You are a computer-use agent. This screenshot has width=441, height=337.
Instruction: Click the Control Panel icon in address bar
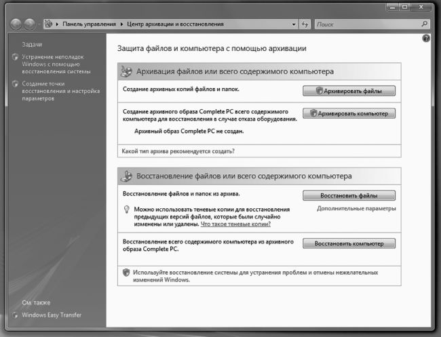pos(48,24)
